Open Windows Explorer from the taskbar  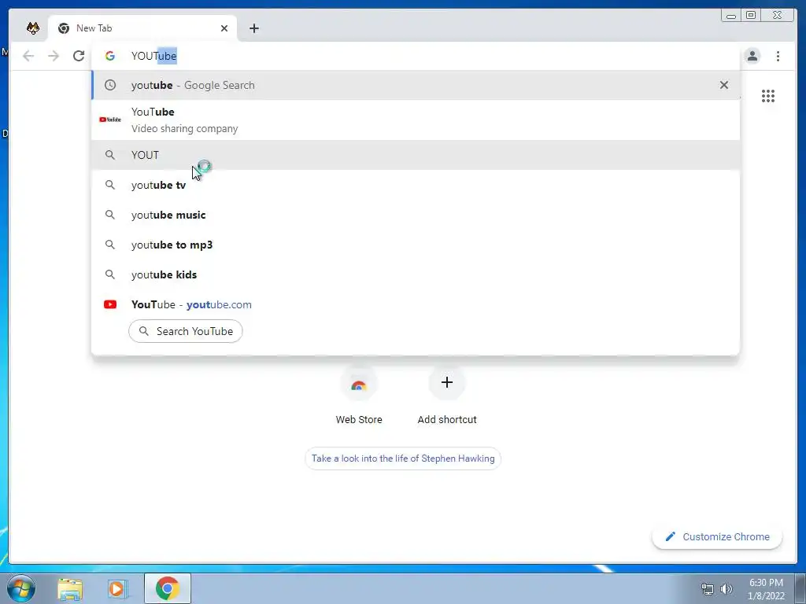point(70,588)
